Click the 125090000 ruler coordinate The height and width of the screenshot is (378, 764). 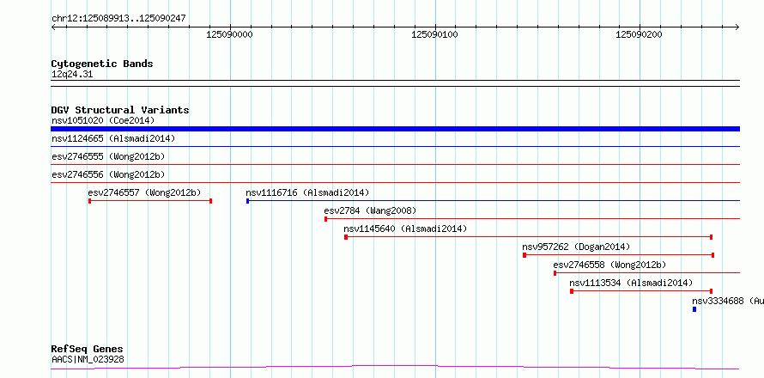229,35
